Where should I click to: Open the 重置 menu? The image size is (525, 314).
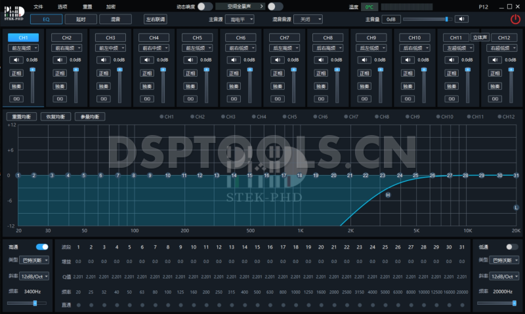[x=87, y=7]
